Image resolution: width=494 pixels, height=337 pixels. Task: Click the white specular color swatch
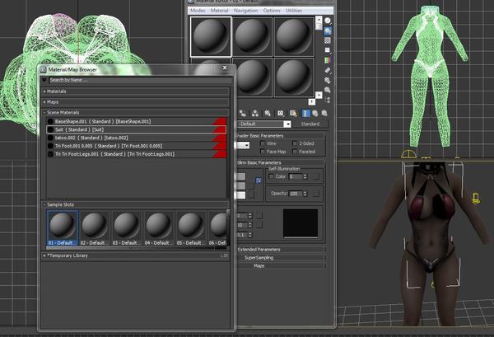coord(241,195)
